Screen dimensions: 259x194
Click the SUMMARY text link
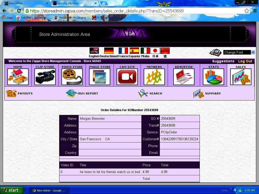point(213,93)
